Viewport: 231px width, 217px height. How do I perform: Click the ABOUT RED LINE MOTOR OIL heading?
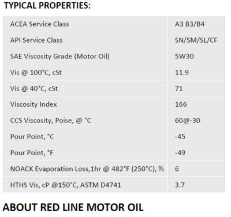[73, 207]
